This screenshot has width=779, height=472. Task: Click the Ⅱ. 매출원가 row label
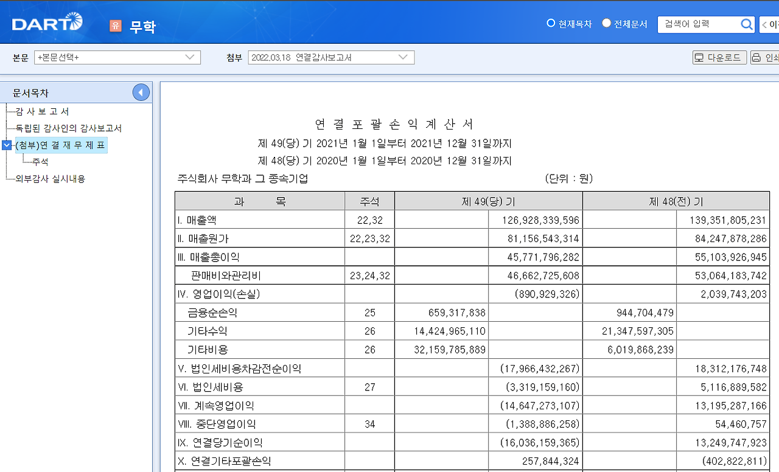pyautogui.click(x=203, y=238)
